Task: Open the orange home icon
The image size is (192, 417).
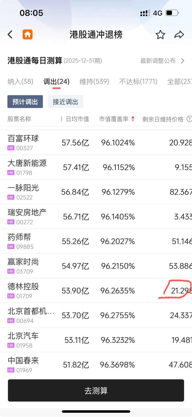Action: click(27, 35)
